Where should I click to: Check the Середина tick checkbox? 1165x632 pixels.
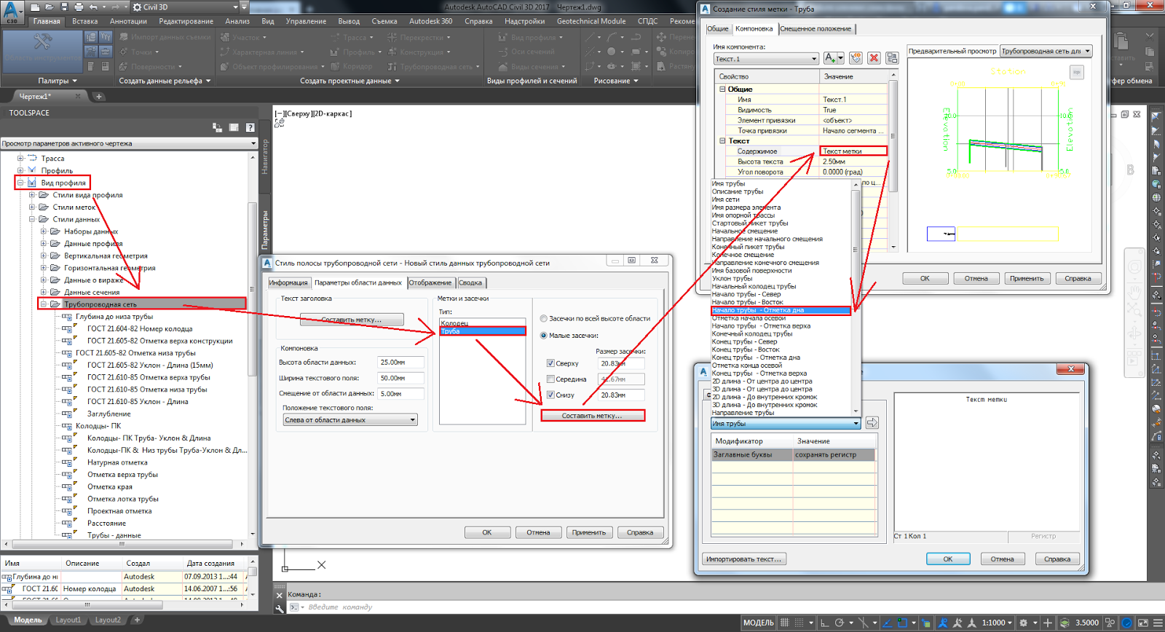point(550,379)
